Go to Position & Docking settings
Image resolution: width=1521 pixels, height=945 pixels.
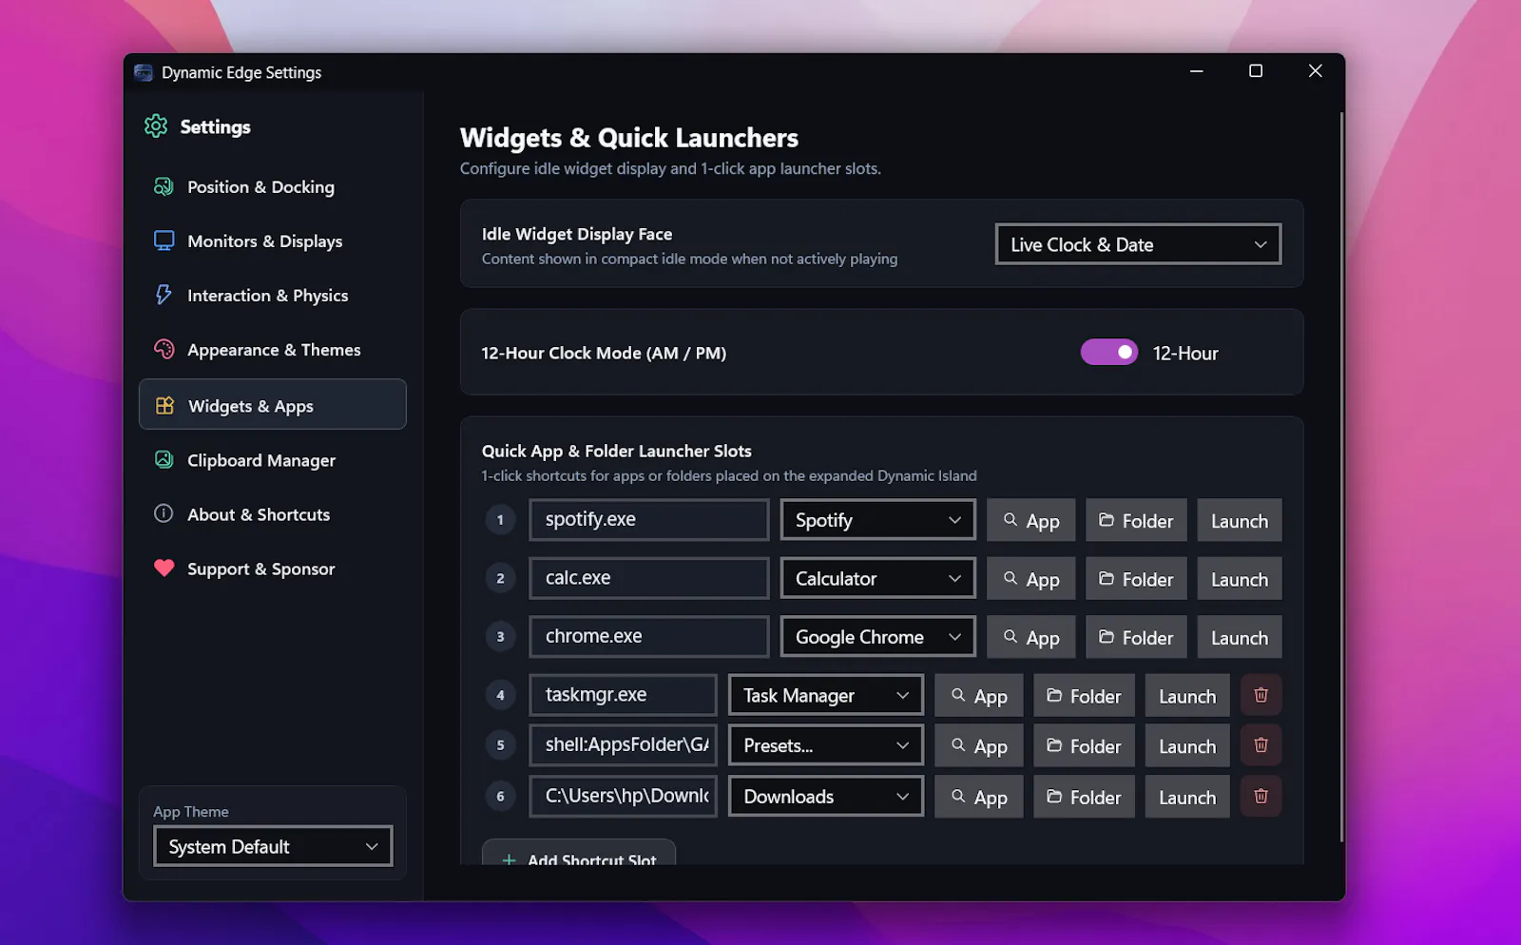point(273,186)
